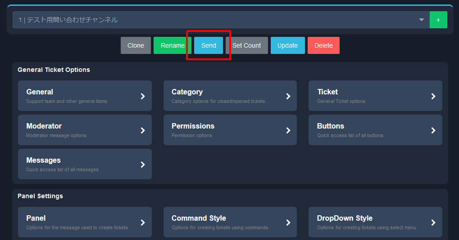Open the Moderator message options card
Screen dimensions: 459x240
coord(85,130)
